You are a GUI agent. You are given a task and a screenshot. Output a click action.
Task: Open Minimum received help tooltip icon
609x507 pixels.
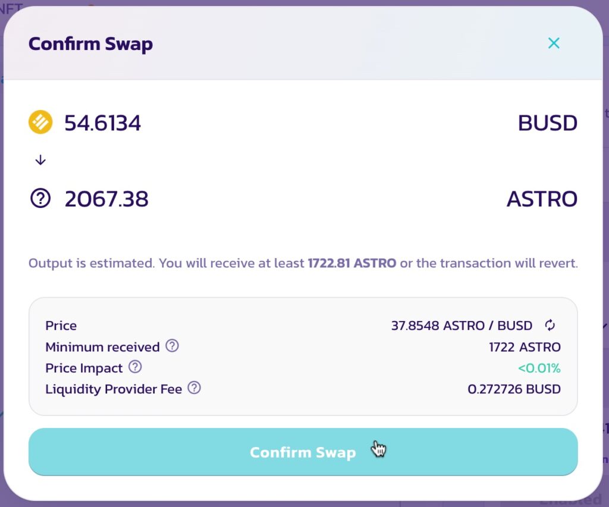tap(172, 345)
